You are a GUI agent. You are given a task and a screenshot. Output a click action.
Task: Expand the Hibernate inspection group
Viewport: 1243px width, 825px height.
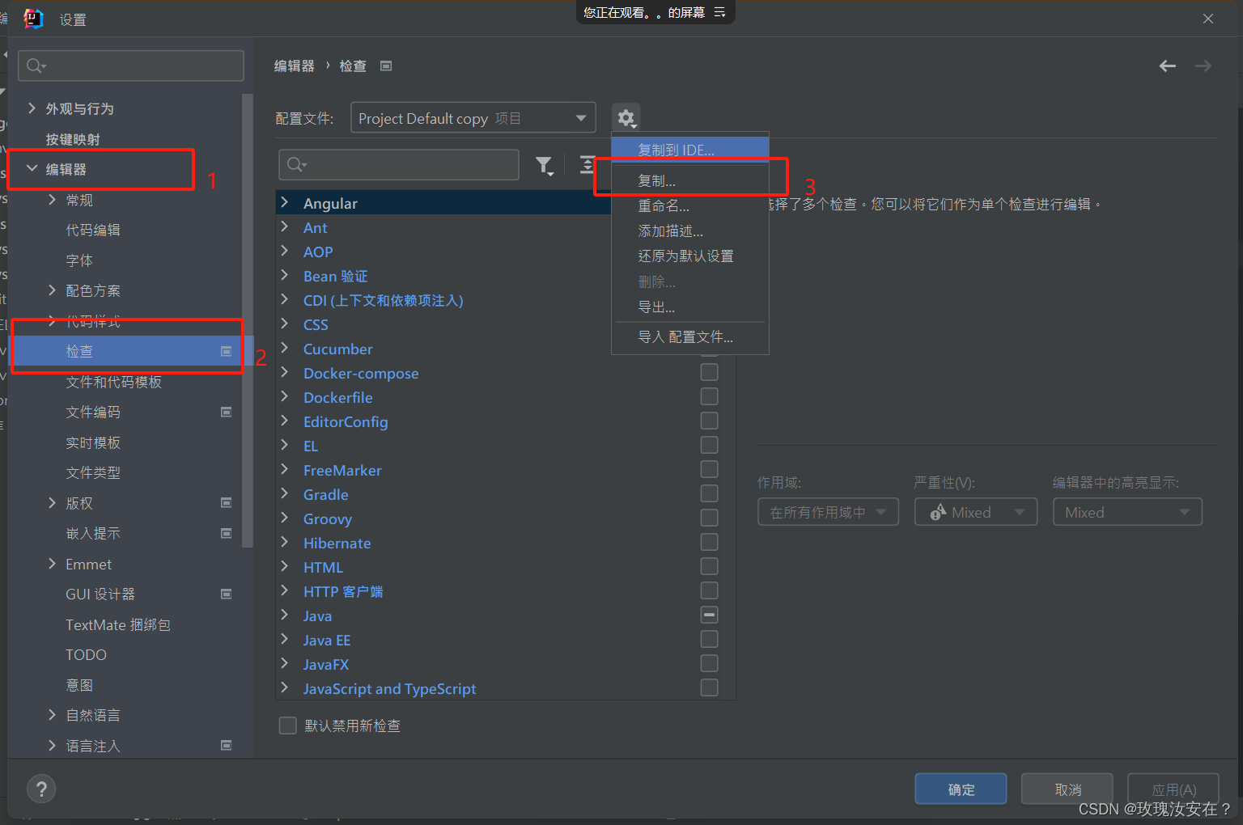pyautogui.click(x=284, y=542)
